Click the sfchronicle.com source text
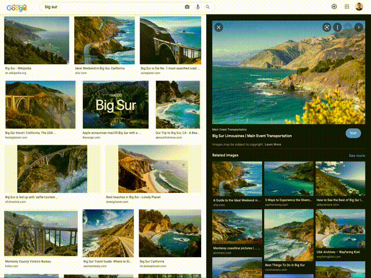Screen dimensions: 371x278 click(16, 202)
